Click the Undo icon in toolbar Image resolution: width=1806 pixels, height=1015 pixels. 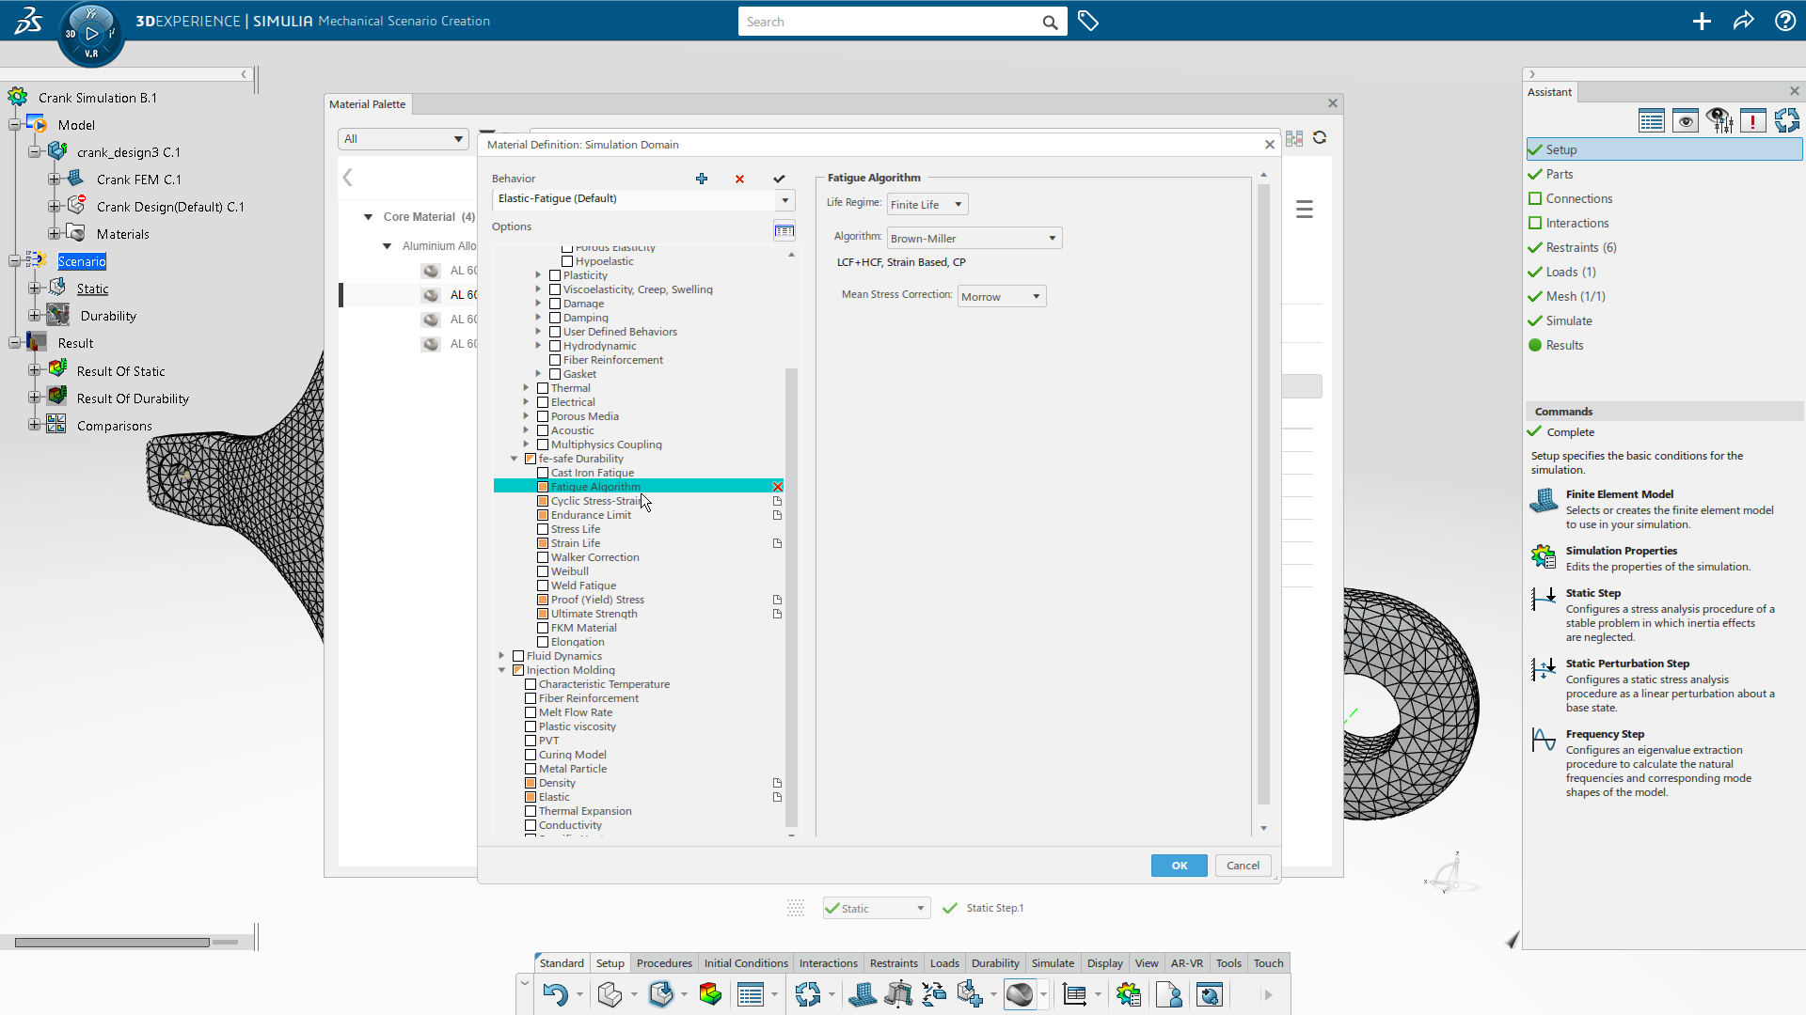tap(555, 994)
